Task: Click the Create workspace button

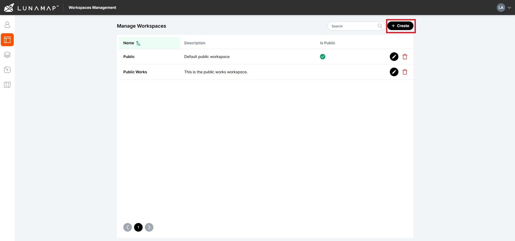Action: (x=400, y=26)
